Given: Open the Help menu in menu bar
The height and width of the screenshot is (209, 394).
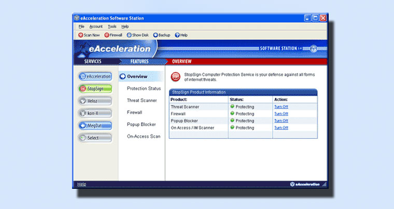Looking at the screenshot, I should [x=125, y=26].
